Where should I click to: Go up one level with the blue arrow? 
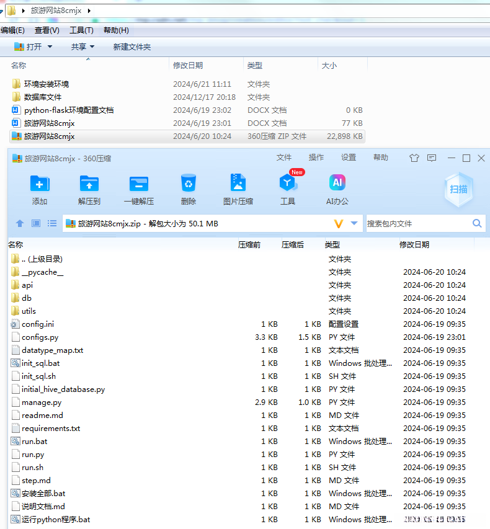20,223
